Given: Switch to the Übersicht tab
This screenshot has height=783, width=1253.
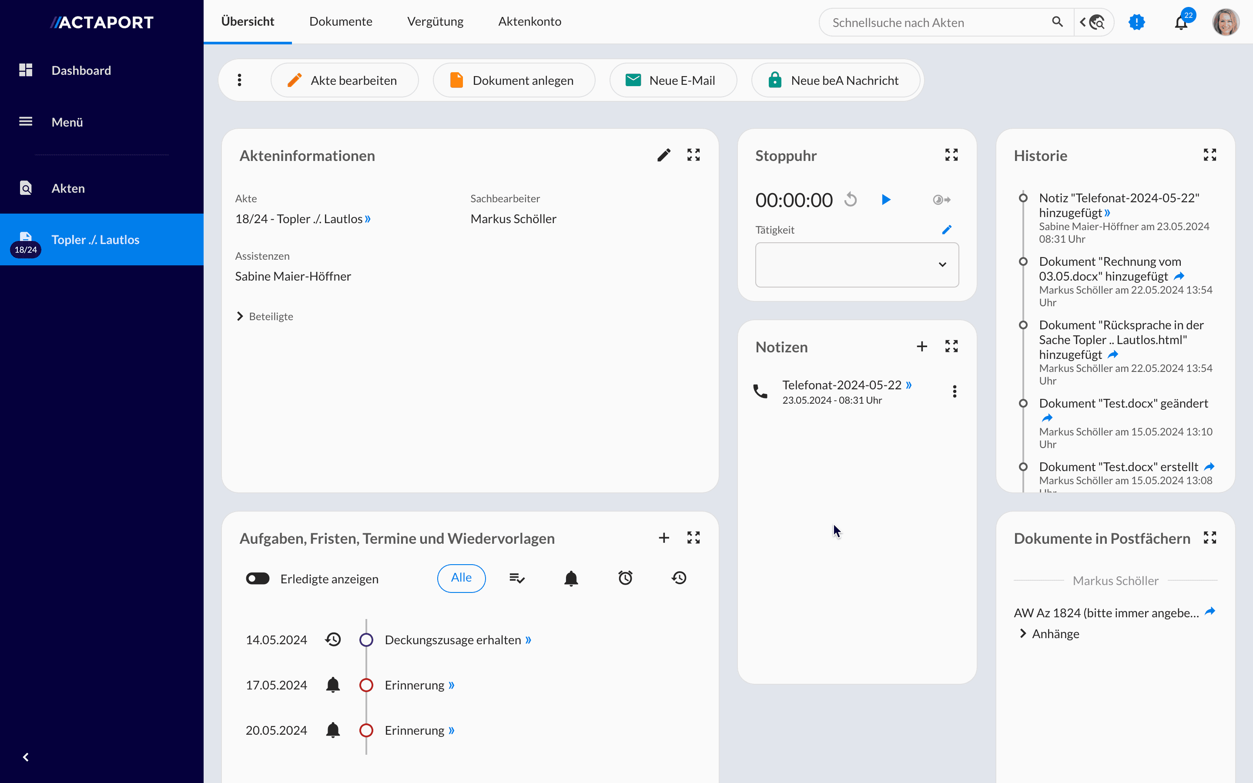Looking at the screenshot, I should [x=248, y=22].
